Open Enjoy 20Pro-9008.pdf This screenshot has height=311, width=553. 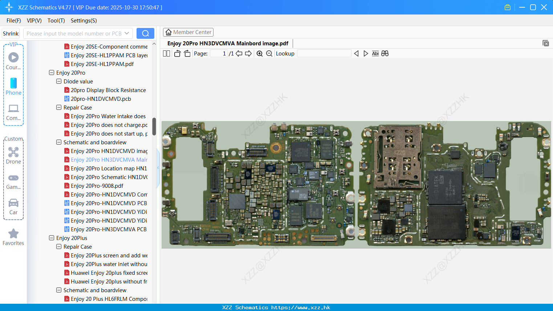click(94, 186)
